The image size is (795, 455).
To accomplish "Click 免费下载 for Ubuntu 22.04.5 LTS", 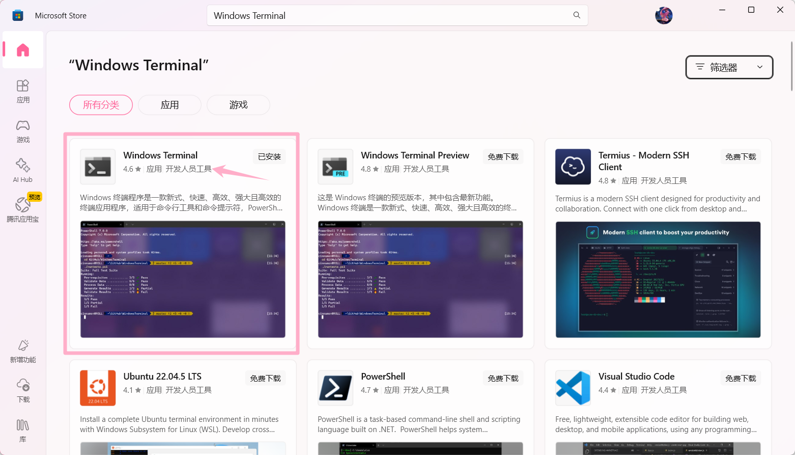I will coord(265,378).
